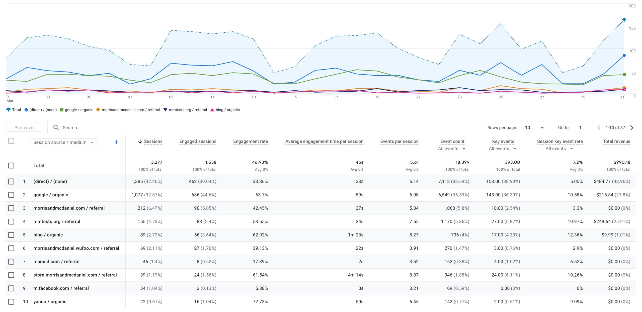
Task: Click the Engaged sessions column header
Action: [x=198, y=141]
